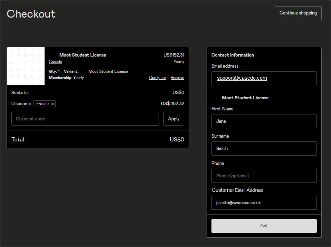Click the Apply discount button
Viewport: 331px width, 247px height.
click(x=173, y=119)
